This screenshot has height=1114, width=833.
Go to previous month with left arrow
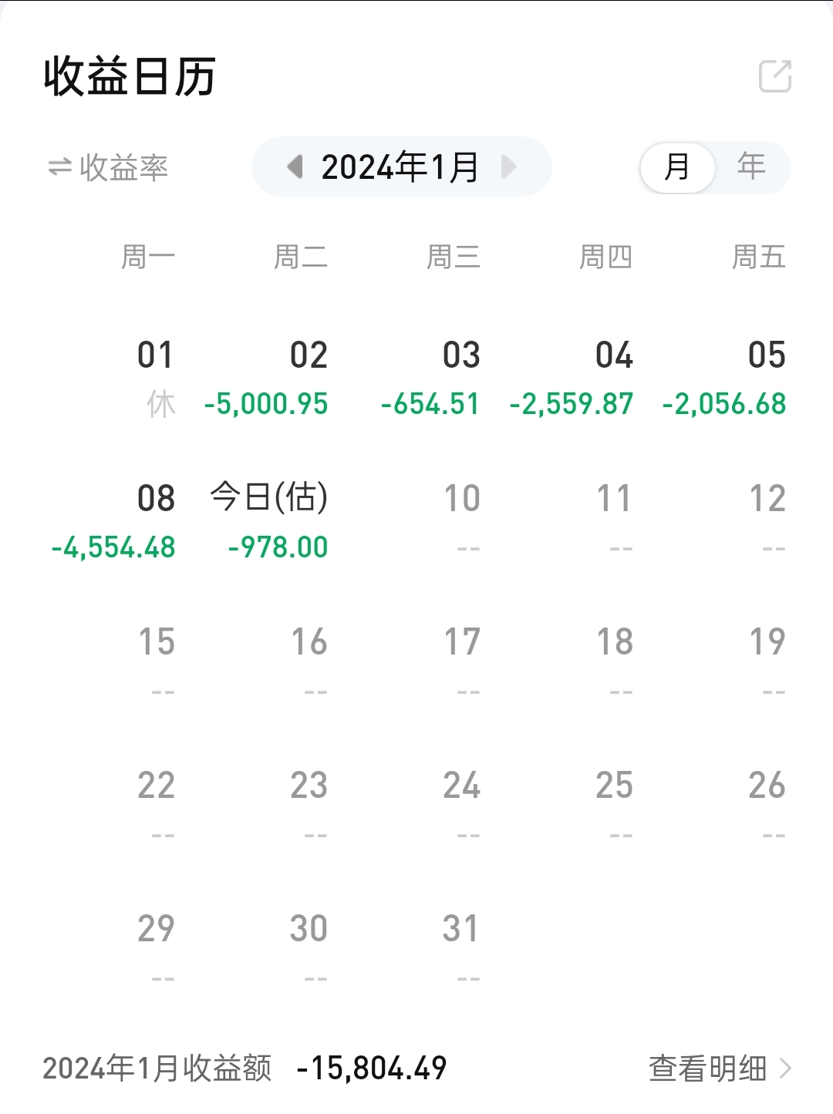point(295,167)
